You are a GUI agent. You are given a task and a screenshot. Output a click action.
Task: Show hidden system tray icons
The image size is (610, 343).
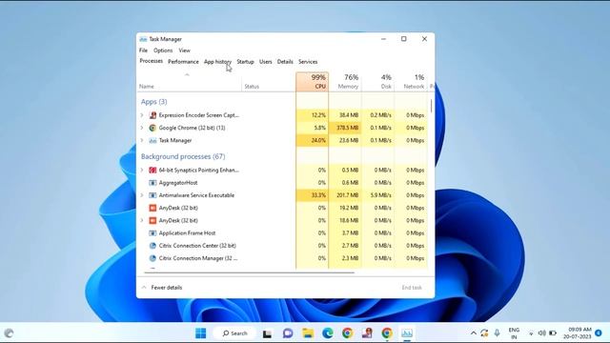point(474,333)
